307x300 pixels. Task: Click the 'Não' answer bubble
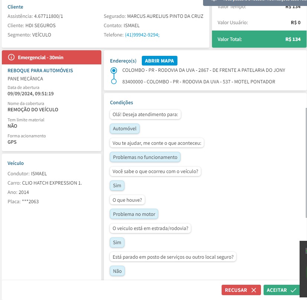[x=117, y=271]
